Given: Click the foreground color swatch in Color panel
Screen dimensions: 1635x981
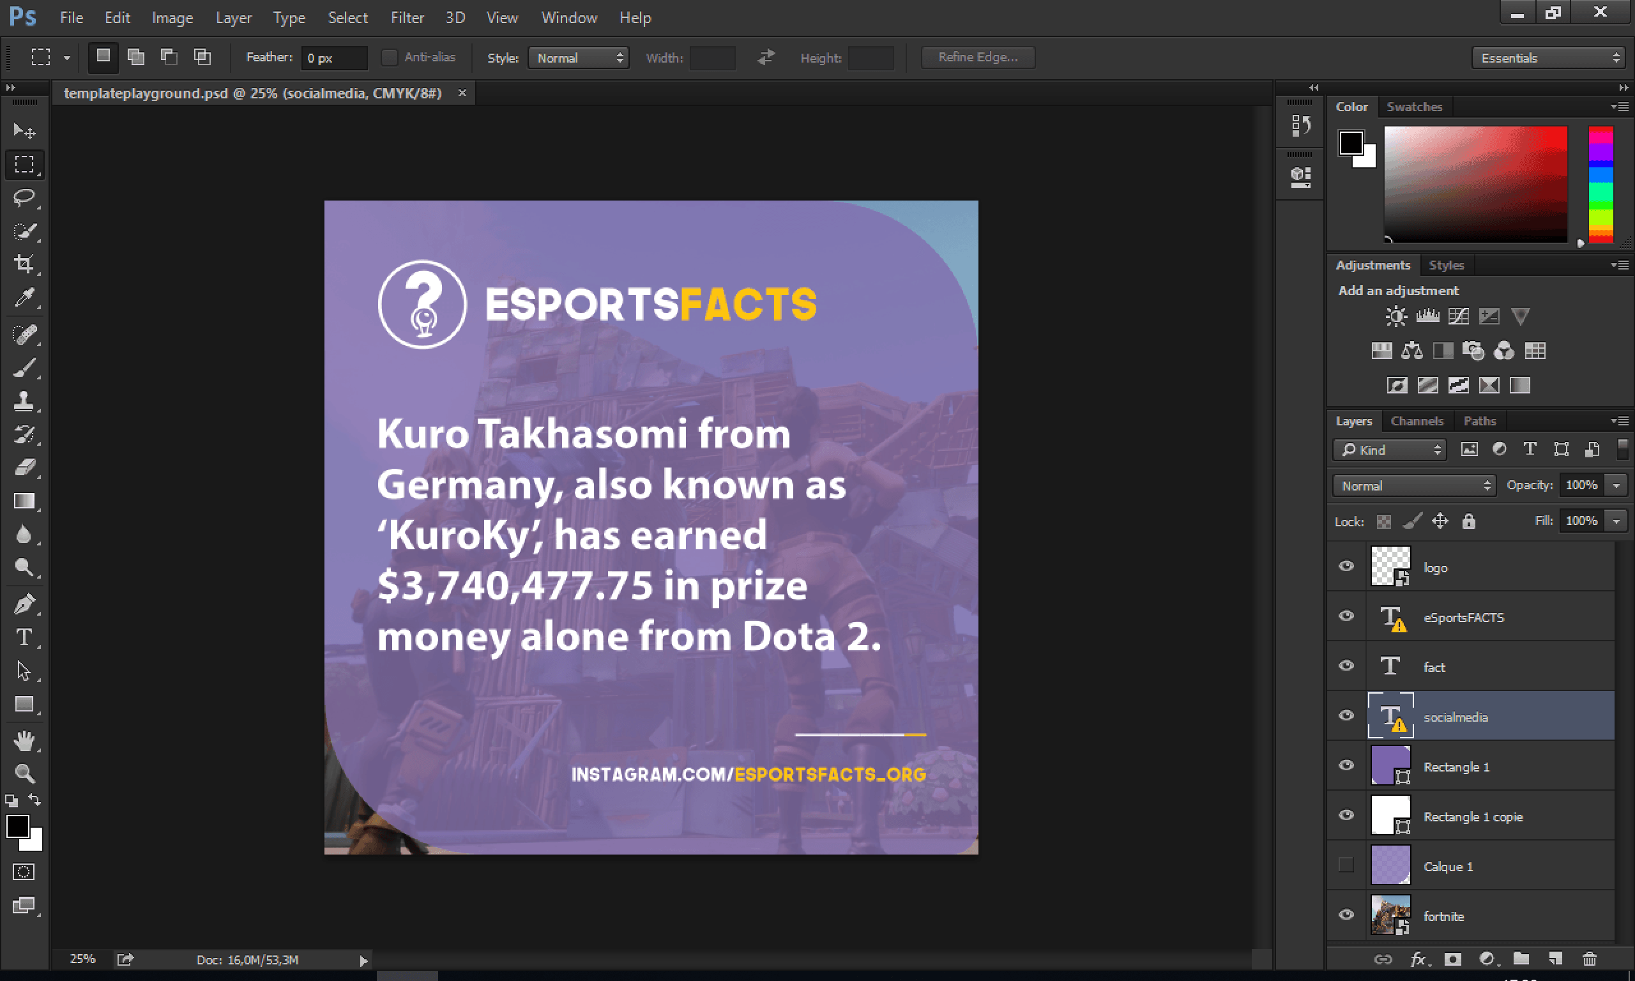Looking at the screenshot, I should pyautogui.click(x=1351, y=143).
